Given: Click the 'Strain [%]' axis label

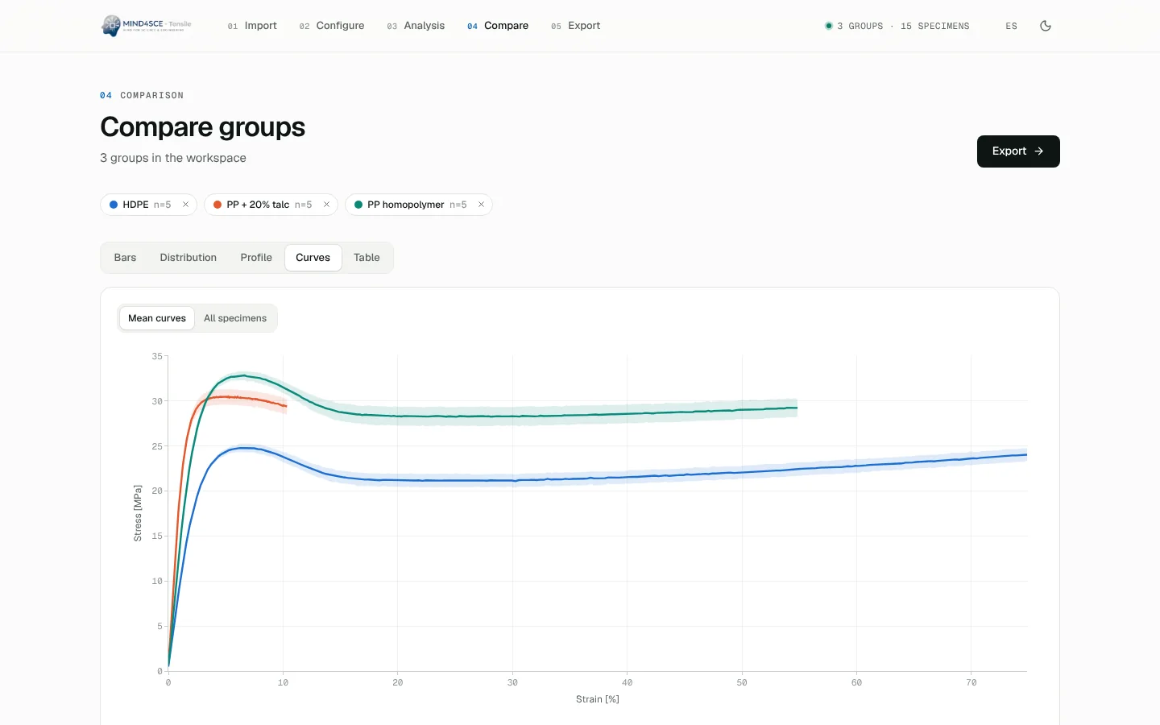Looking at the screenshot, I should point(598,699).
